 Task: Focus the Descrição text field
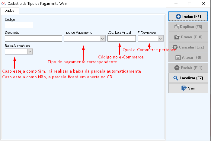[x=34, y=38]
